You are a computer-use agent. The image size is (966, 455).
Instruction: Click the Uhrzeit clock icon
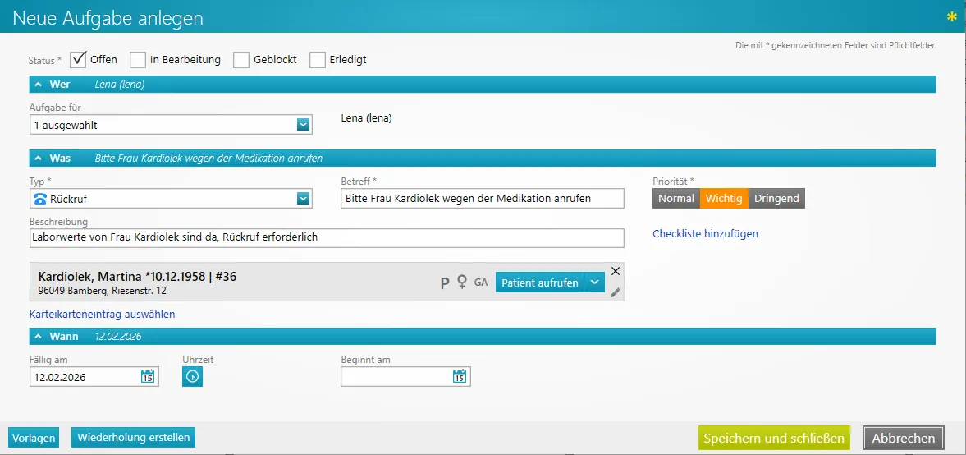tap(192, 377)
